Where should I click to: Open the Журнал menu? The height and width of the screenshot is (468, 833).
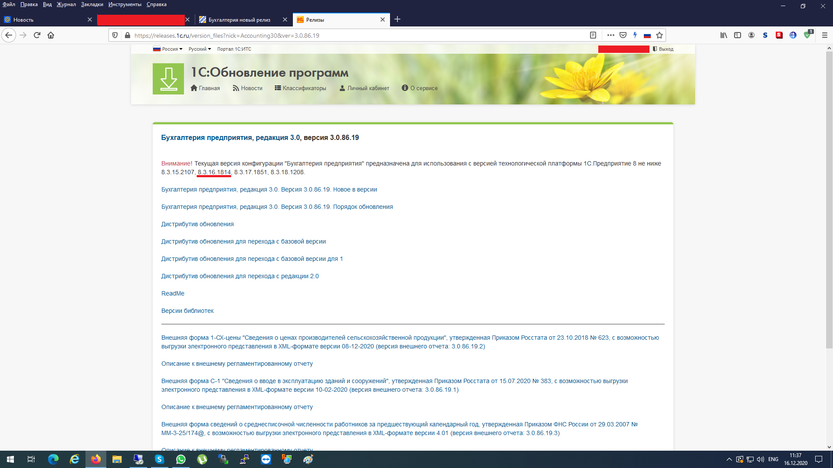[66, 4]
